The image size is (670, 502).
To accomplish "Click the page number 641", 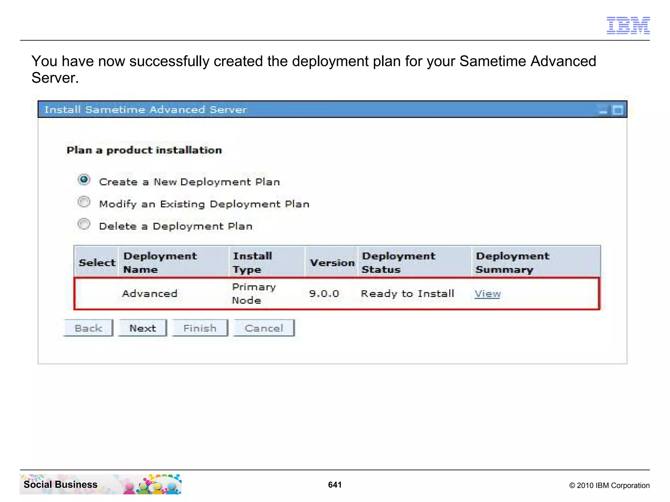I will [335, 485].
